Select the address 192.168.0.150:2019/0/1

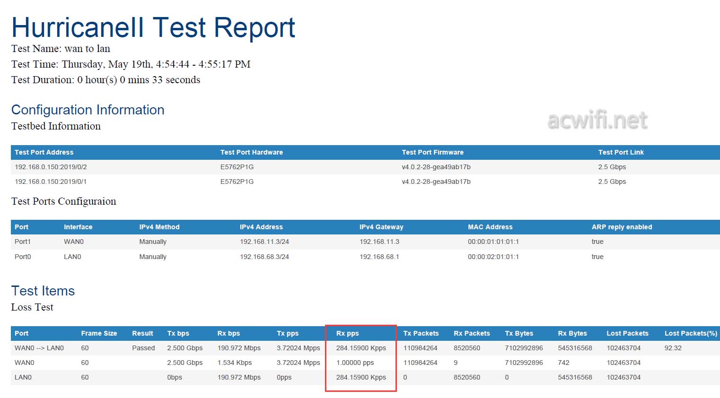(x=51, y=182)
